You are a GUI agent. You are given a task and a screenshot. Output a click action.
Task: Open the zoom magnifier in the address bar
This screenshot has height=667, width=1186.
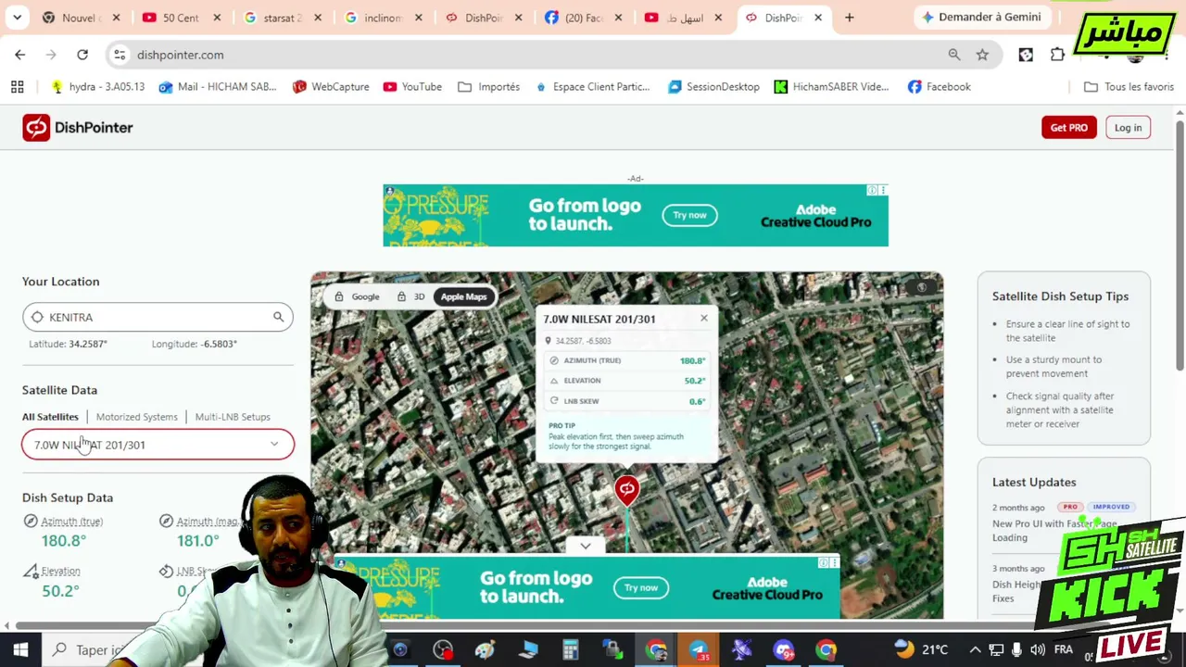(x=954, y=55)
